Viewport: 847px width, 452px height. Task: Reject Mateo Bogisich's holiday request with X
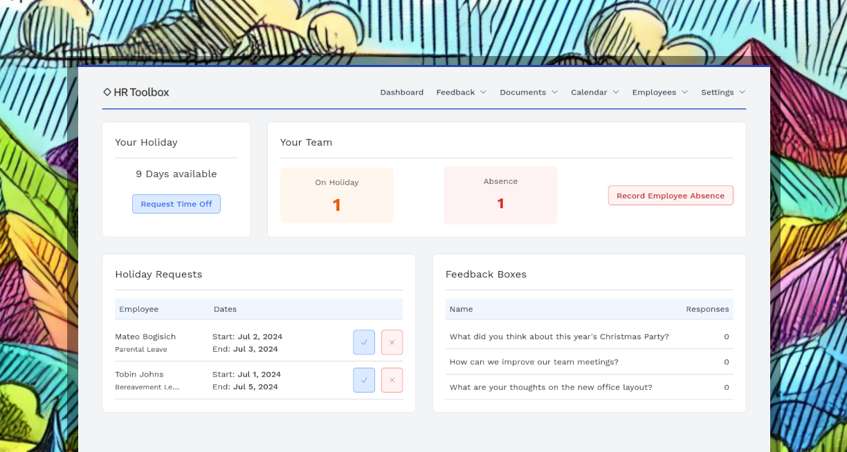392,342
